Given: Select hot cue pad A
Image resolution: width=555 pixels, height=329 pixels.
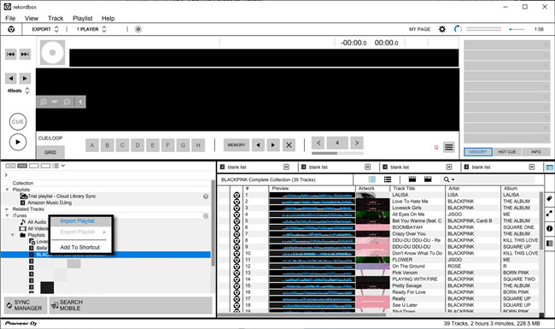Looking at the screenshot, I should click(92, 145).
